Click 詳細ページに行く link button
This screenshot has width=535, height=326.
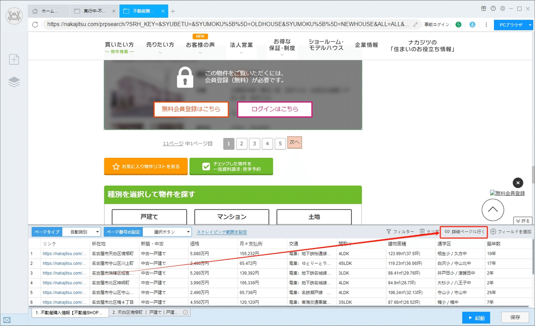464,232
